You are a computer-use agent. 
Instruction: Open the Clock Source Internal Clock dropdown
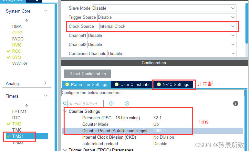point(168,27)
